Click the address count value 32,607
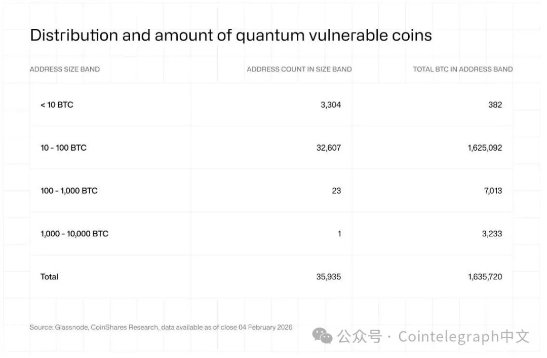Screen dimensions: 547x358 click(x=328, y=148)
